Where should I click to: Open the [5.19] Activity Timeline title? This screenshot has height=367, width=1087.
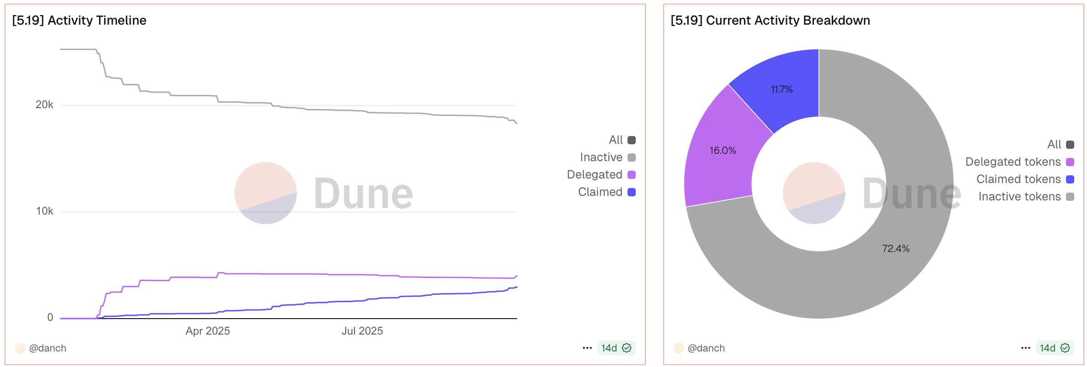[79, 21]
